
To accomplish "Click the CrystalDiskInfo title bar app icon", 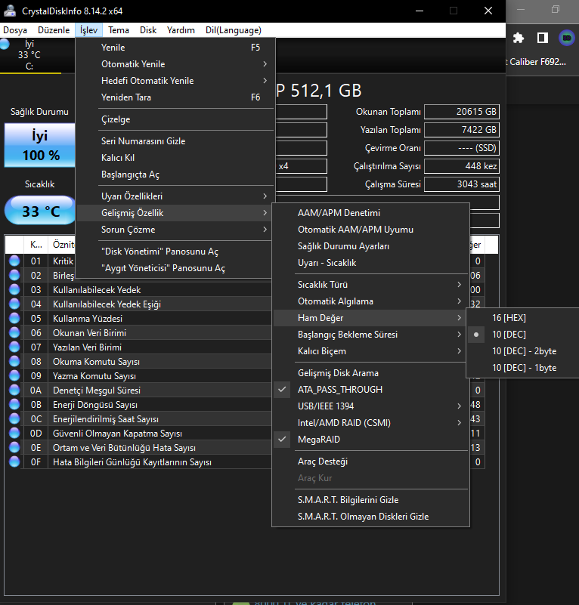I will 9,11.
